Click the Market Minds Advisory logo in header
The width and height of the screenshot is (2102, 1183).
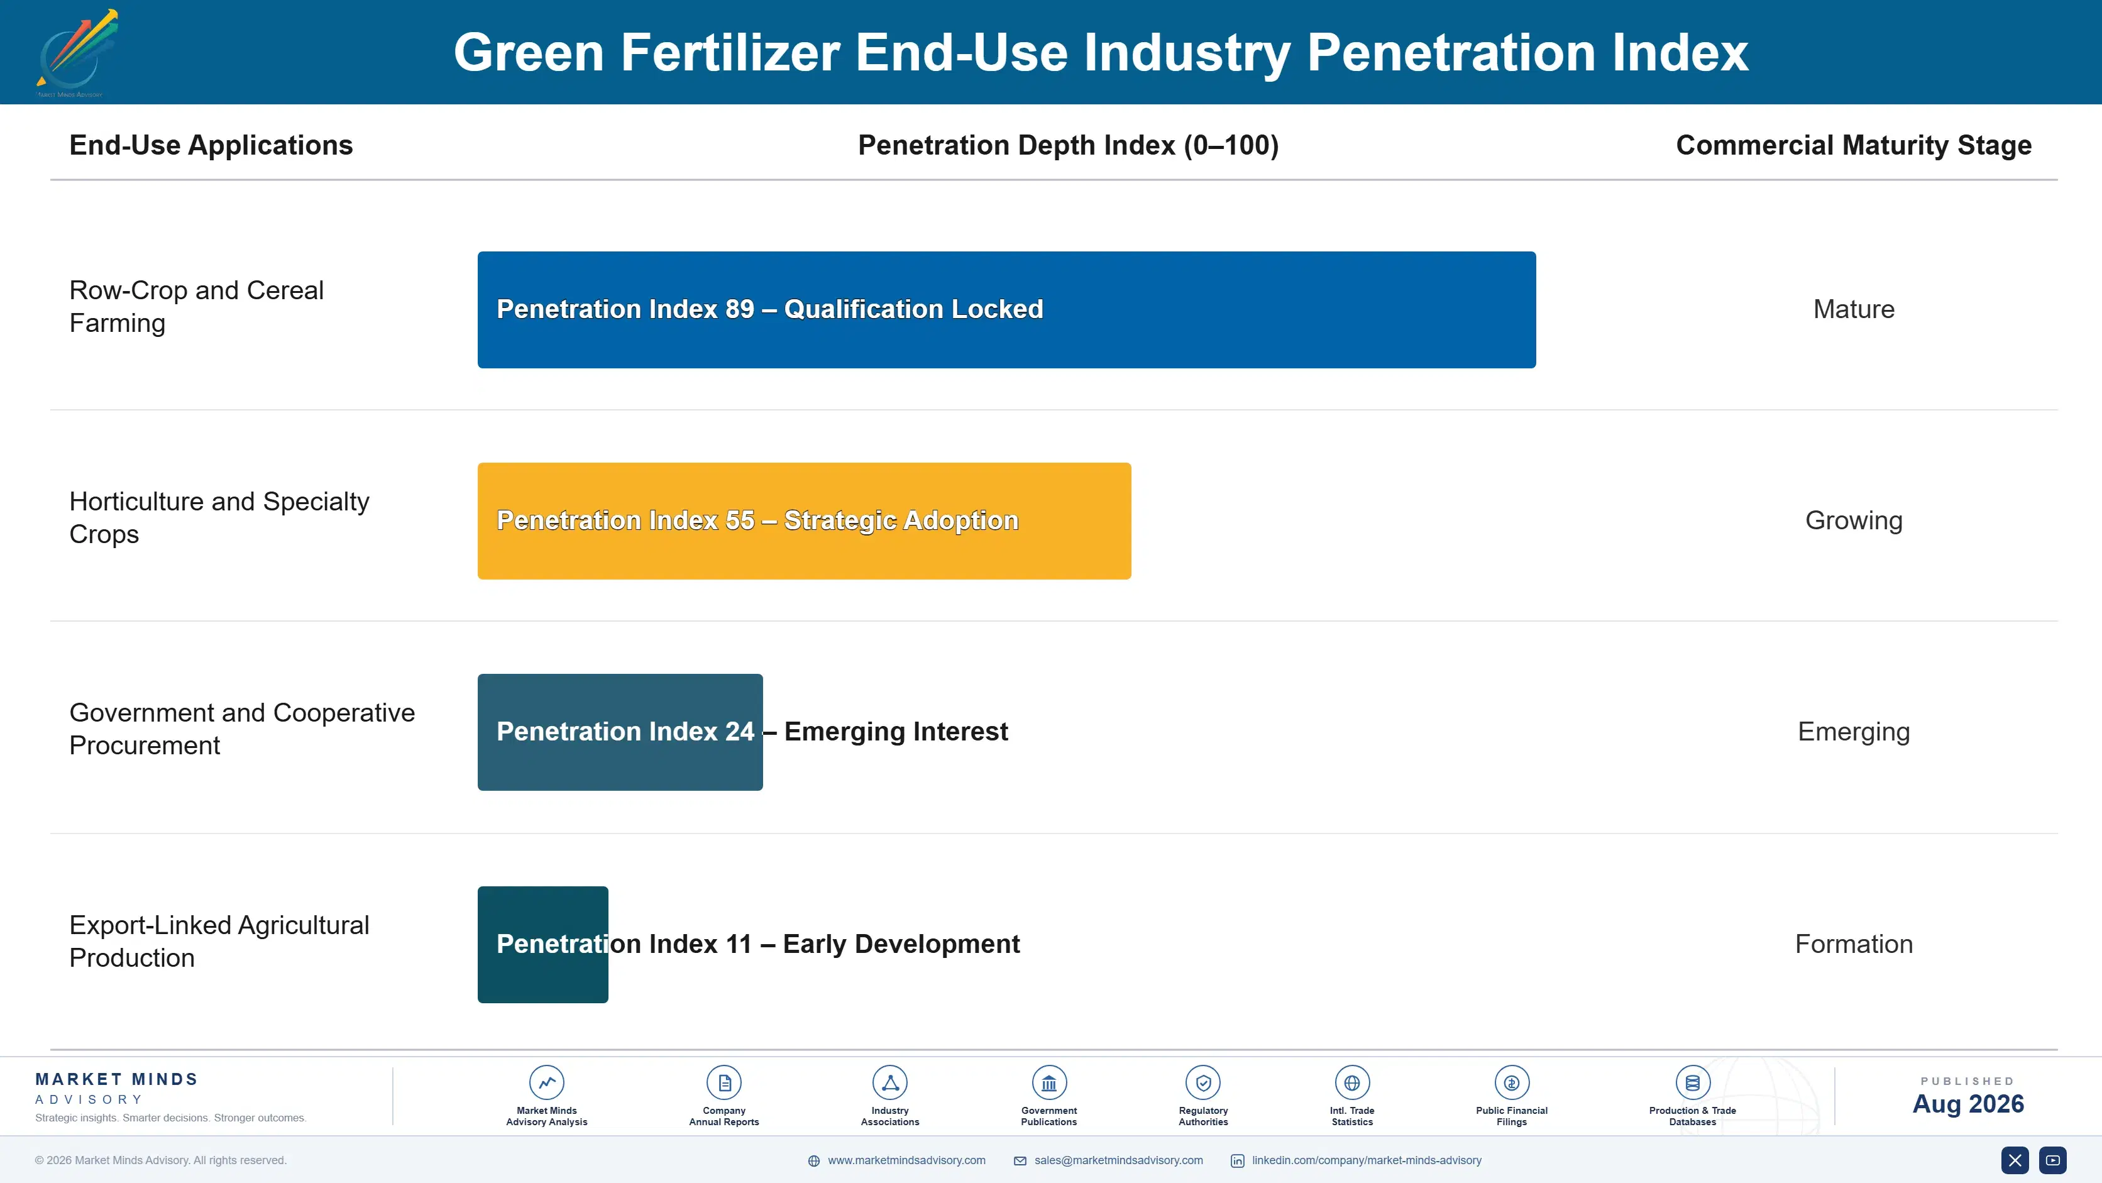pyautogui.click(x=77, y=53)
